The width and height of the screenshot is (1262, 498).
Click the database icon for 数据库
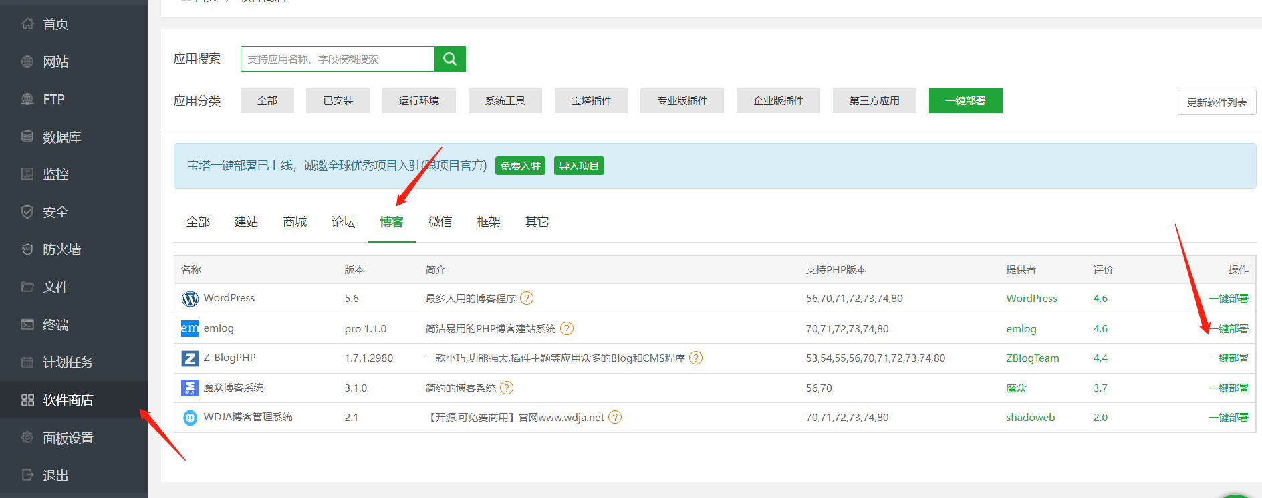(x=27, y=136)
